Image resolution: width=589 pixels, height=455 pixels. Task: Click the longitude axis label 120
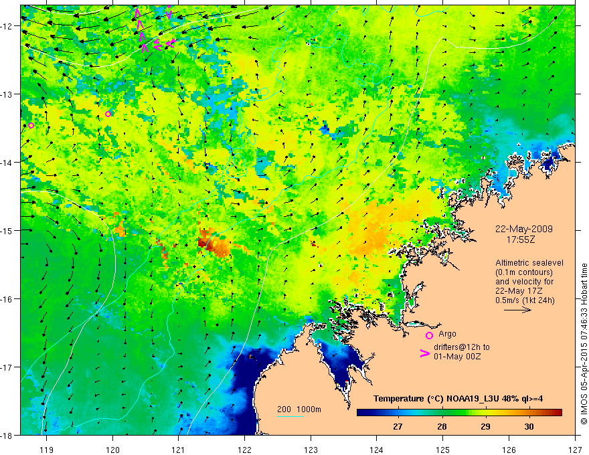112,450
